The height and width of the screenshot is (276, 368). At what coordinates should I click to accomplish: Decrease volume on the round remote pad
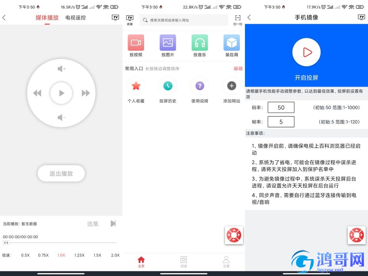click(61, 117)
